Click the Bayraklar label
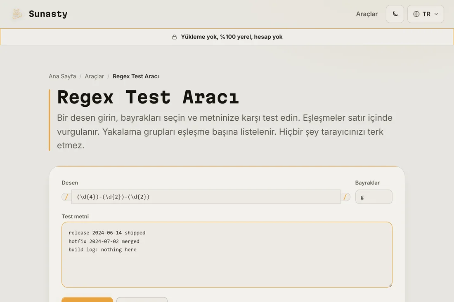The height and width of the screenshot is (302, 454). pyautogui.click(x=367, y=183)
